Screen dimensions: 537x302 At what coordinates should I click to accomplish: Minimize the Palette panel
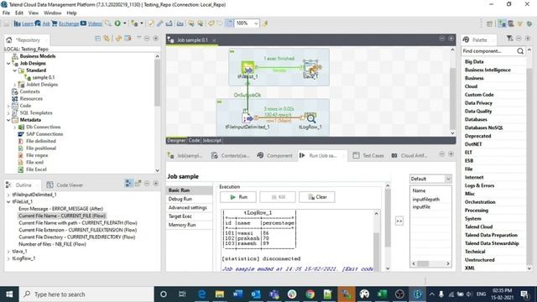[519, 39]
